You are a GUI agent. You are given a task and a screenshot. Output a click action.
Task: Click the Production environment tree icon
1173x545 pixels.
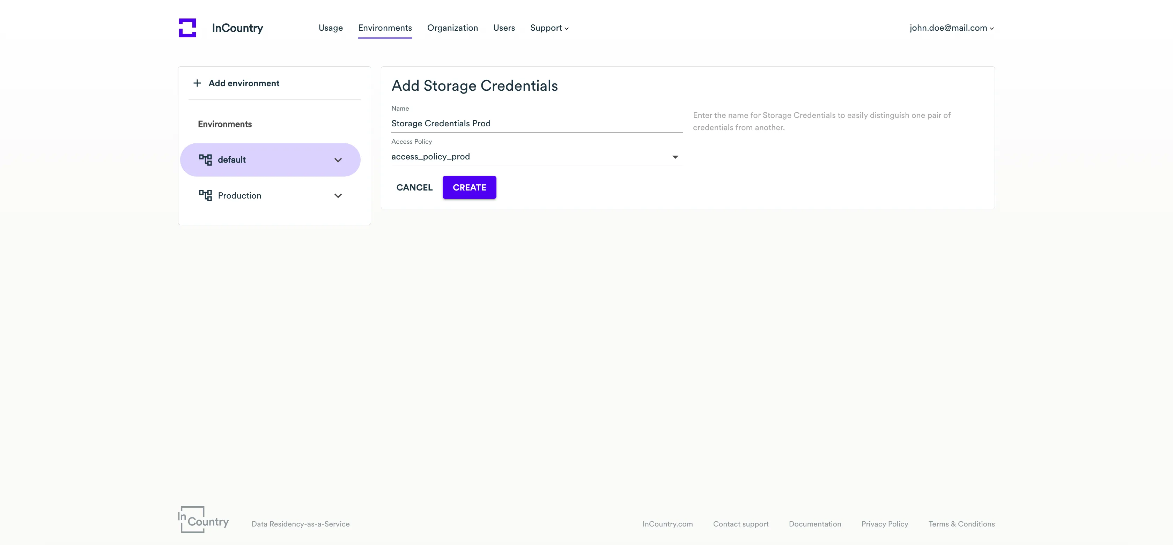(x=205, y=196)
